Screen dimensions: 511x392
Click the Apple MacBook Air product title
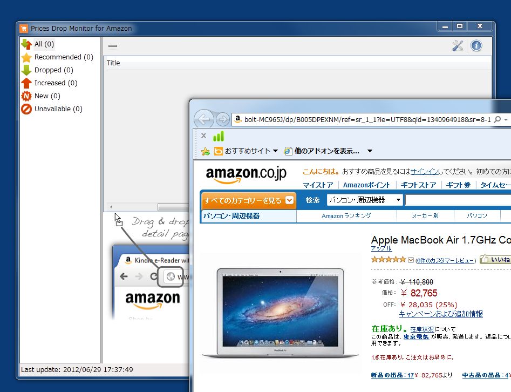click(x=441, y=240)
